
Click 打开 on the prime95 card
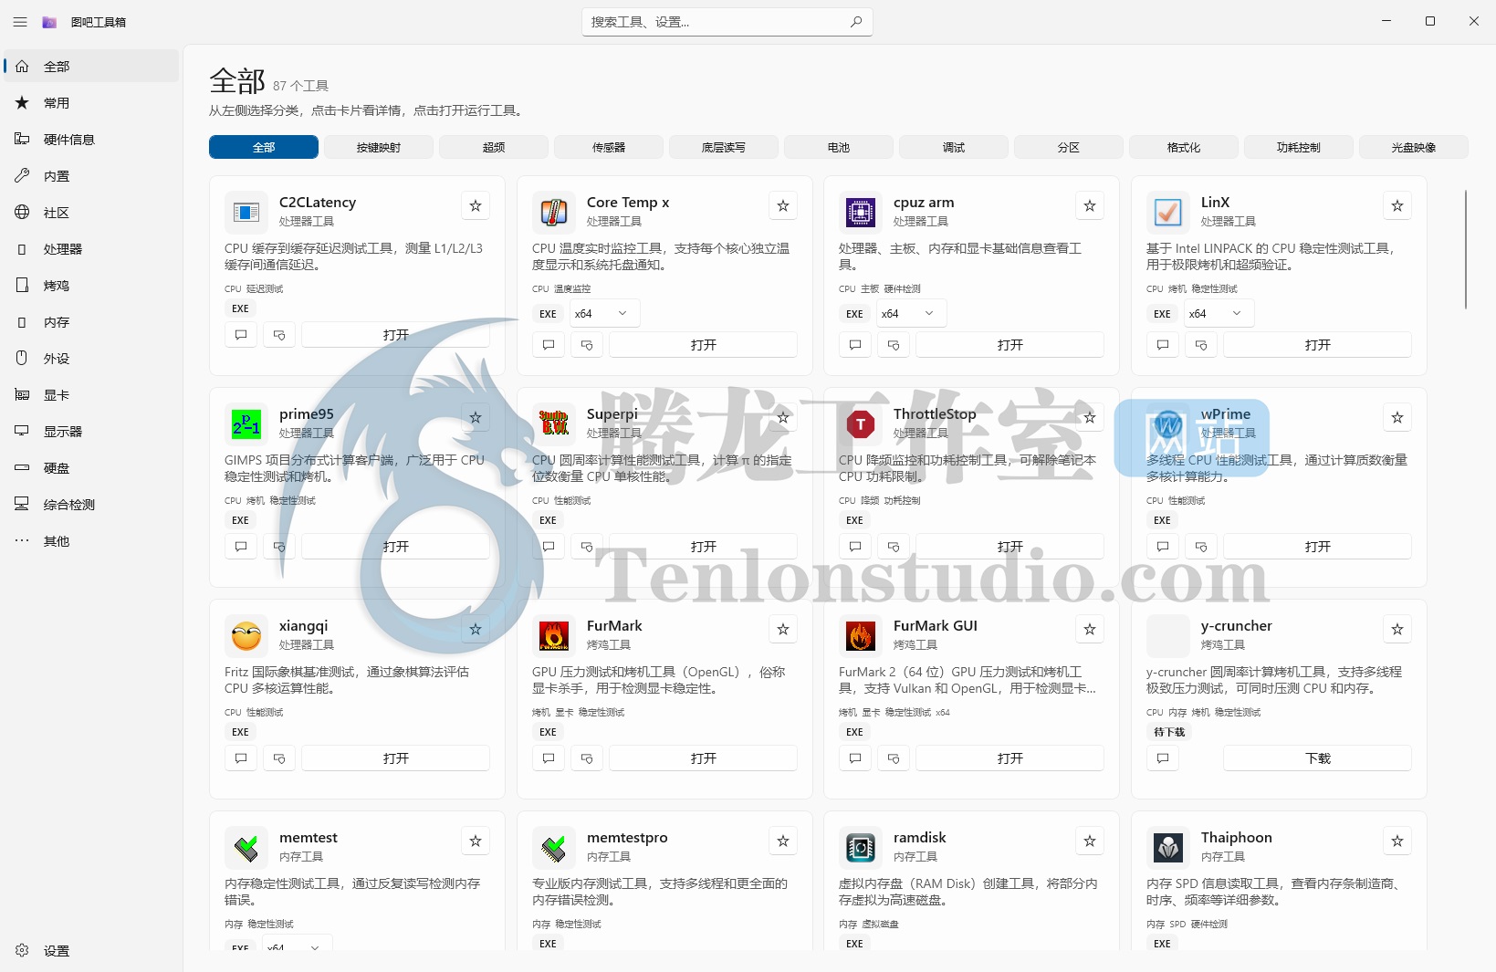(396, 547)
